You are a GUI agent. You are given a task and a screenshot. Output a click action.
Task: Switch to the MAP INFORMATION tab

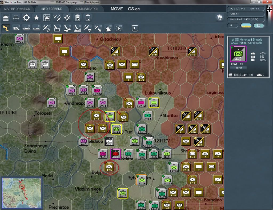point(17,9)
